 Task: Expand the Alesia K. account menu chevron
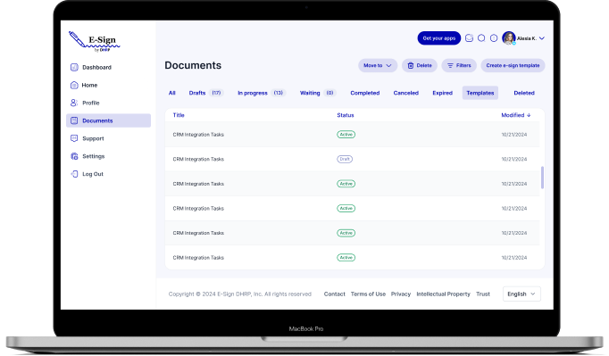coord(542,38)
